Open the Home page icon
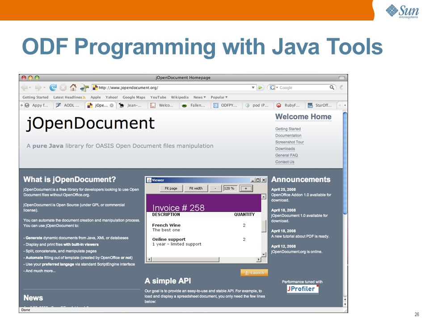The width and height of the screenshot is (429, 321). pyautogui.click(x=73, y=87)
